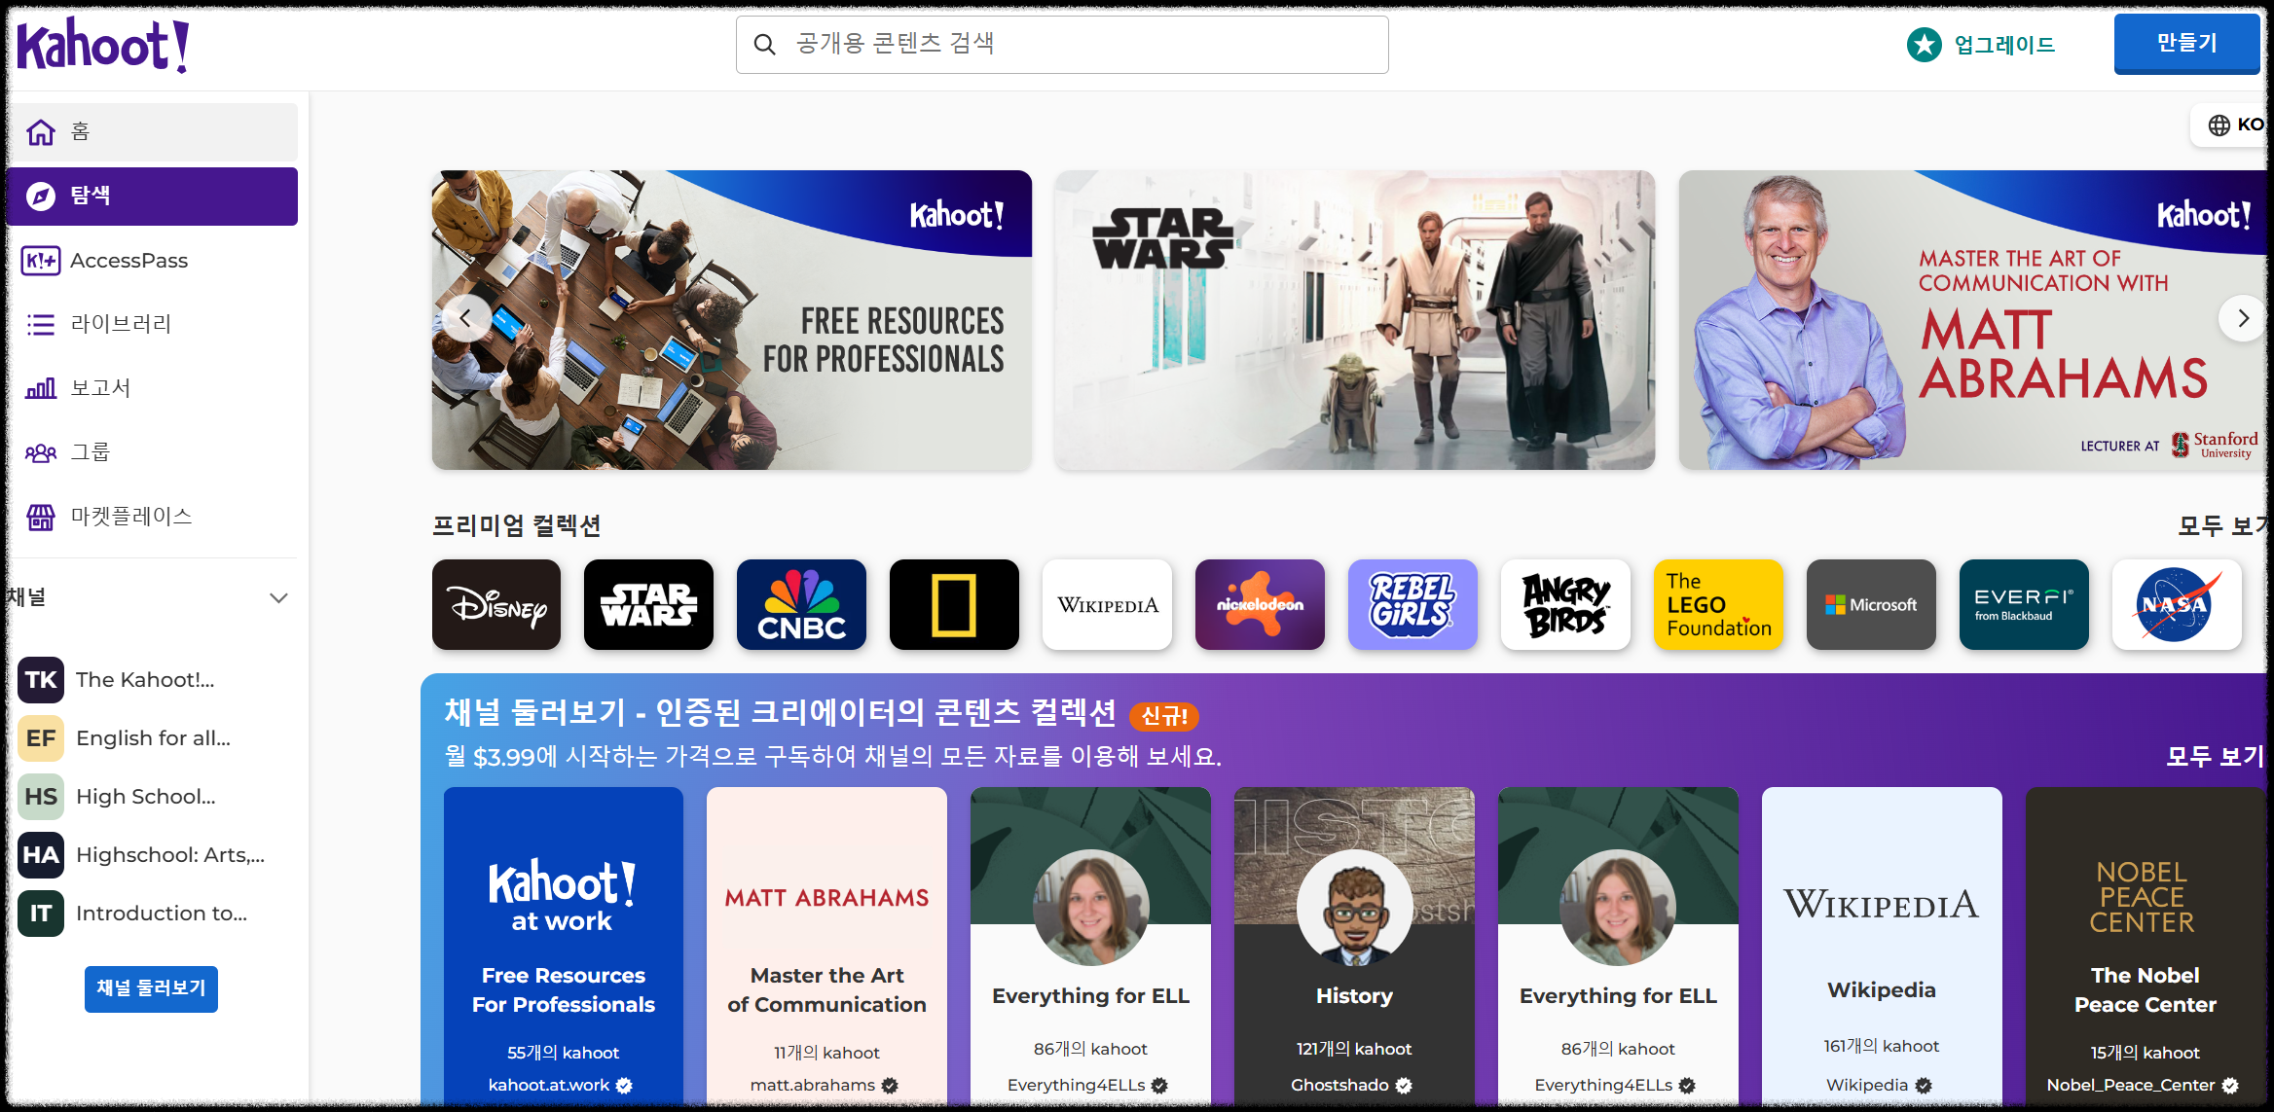The height and width of the screenshot is (1112, 2274).
Task: Show next carousel banner with right arrow
Action: point(2243,318)
